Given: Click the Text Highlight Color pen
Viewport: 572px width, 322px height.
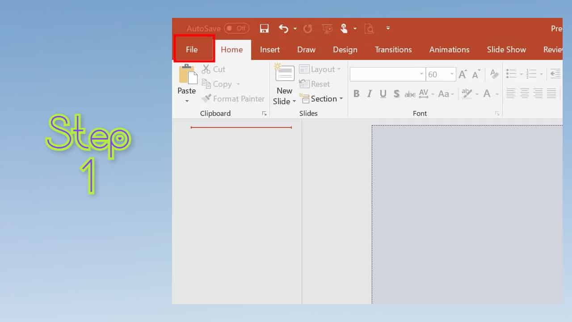Looking at the screenshot, I should click(x=467, y=94).
